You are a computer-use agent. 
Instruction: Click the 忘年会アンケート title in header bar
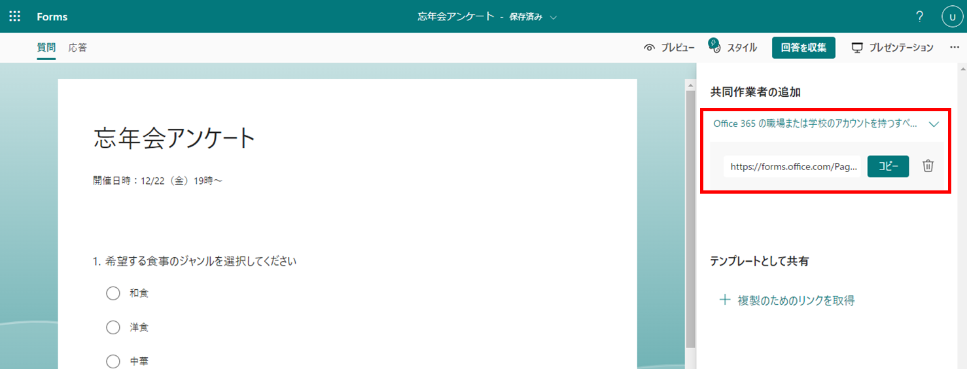[456, 16]
